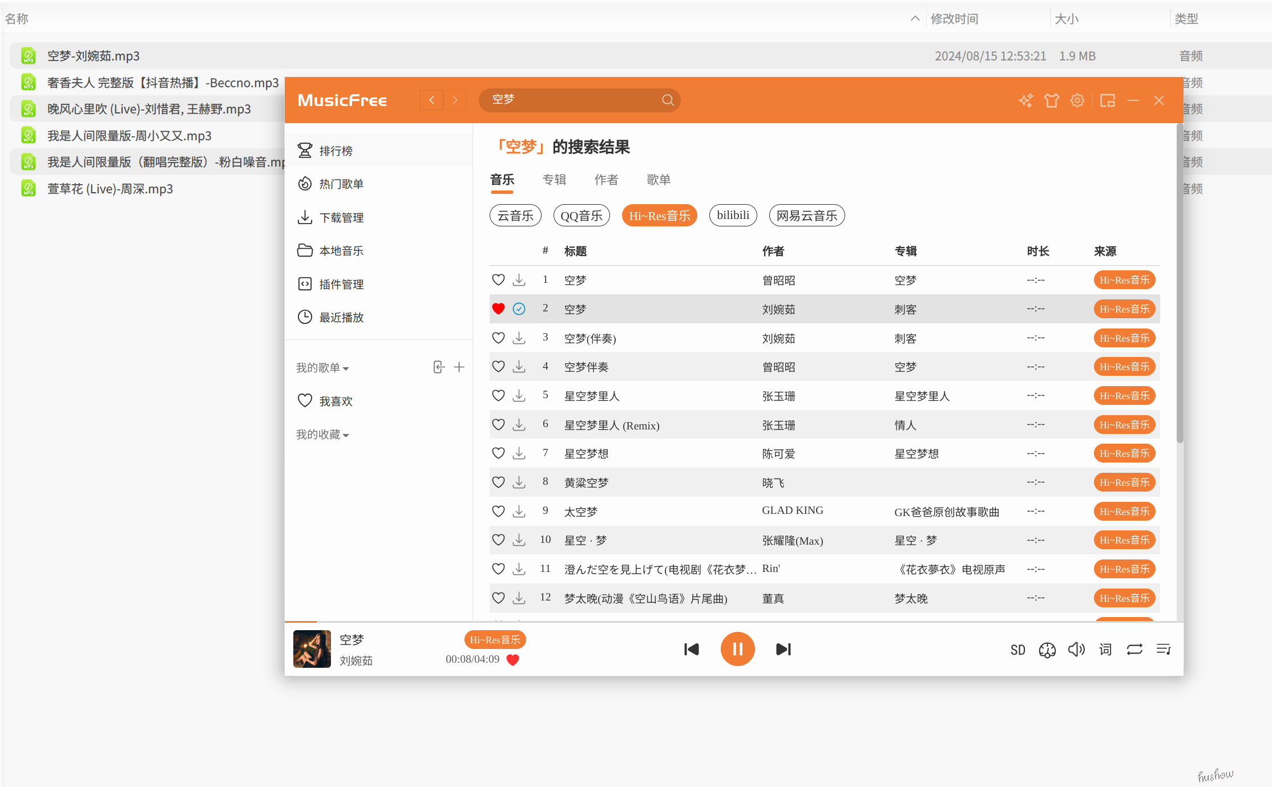Click the import playlist icon
The image size is (1272, 787).
(438, 367)
